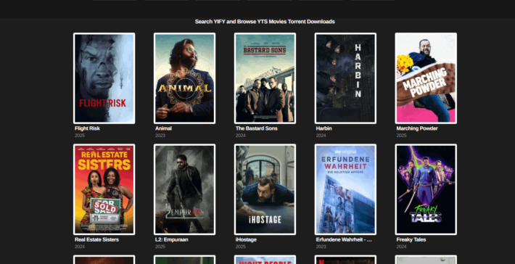The width and height of the screenshot is (515, 264).
Task: Open The Bastard Sons title link
Action: (257, 128)
